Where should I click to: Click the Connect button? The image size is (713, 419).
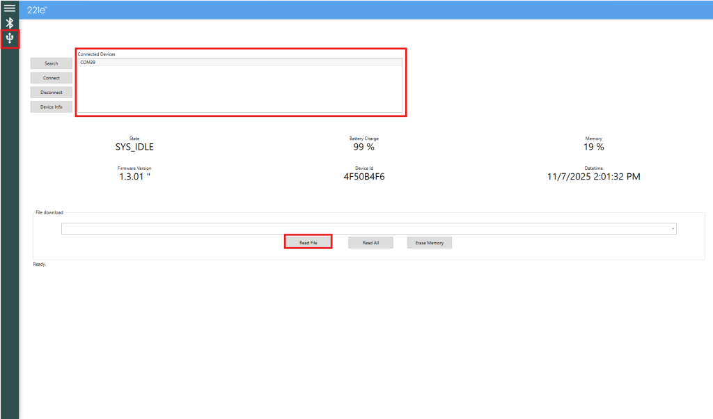(51, 78)
